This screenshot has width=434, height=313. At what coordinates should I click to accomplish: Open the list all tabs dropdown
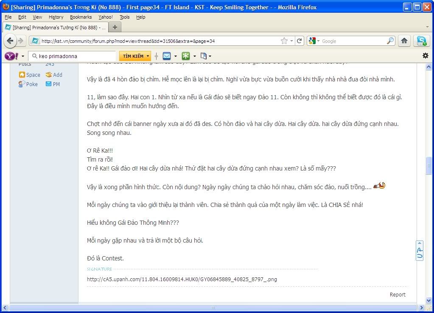427,27
